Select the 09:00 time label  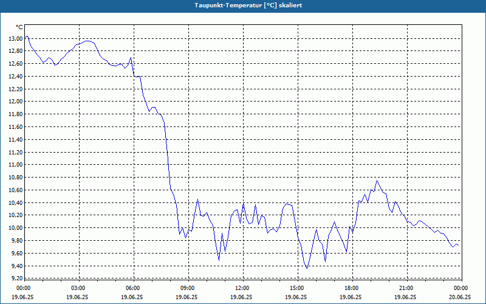point(188,288)
